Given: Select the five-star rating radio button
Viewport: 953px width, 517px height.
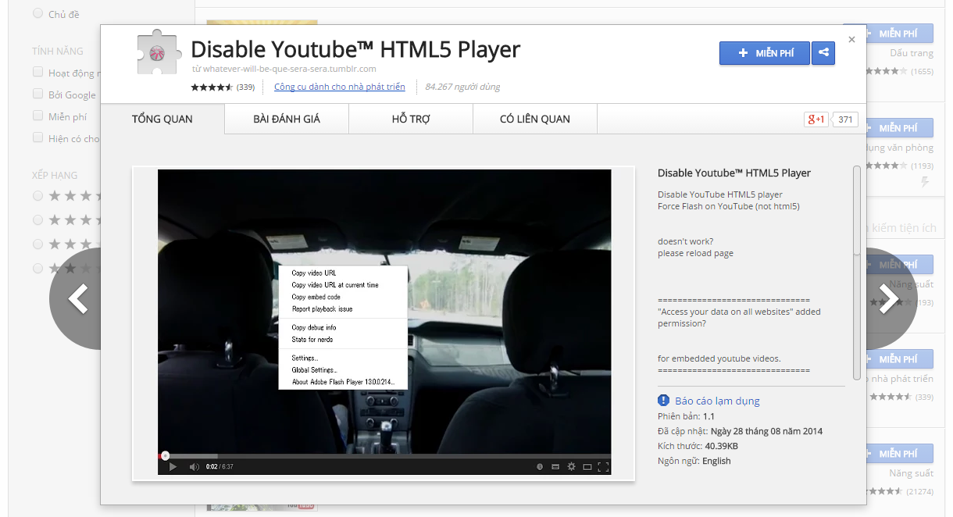Looking at the screenshot, I should [x=37, y=195].
